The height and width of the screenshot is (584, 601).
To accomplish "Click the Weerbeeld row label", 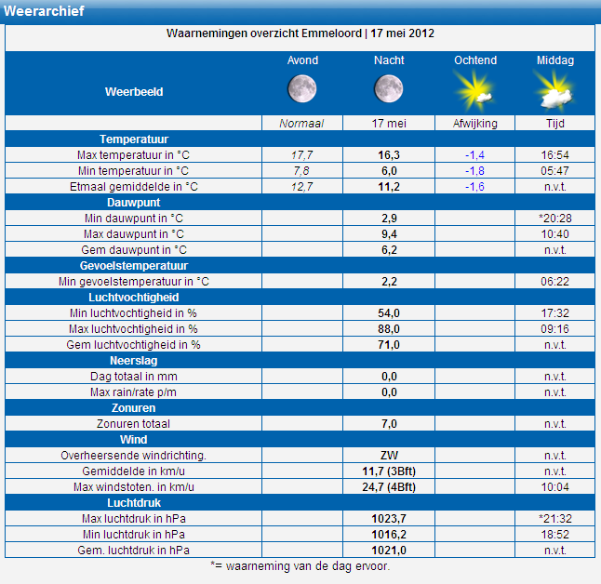I will (x=134, y=92).
